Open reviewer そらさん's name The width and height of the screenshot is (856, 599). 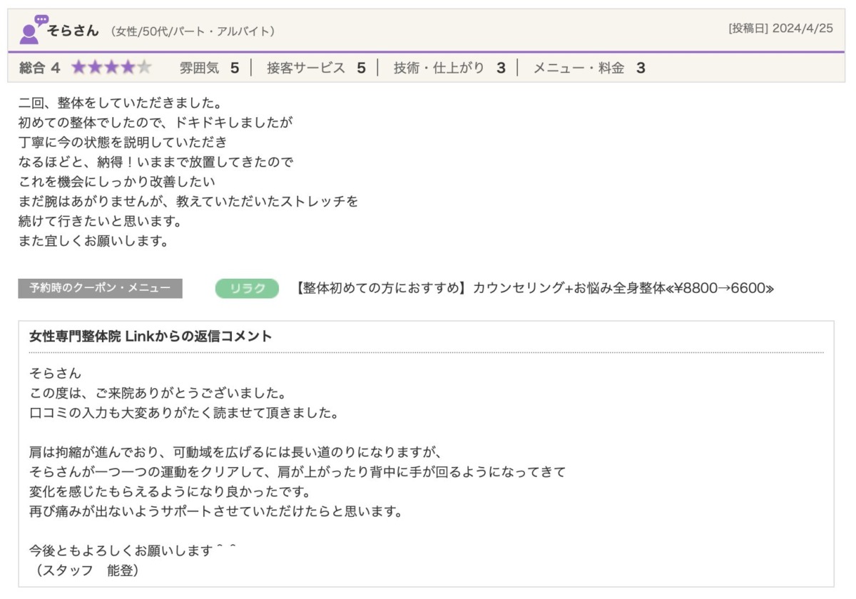(73, 31)
